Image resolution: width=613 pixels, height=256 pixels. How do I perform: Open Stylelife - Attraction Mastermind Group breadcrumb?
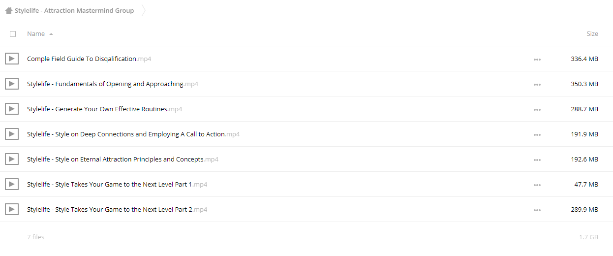click(x=74, y=10)
